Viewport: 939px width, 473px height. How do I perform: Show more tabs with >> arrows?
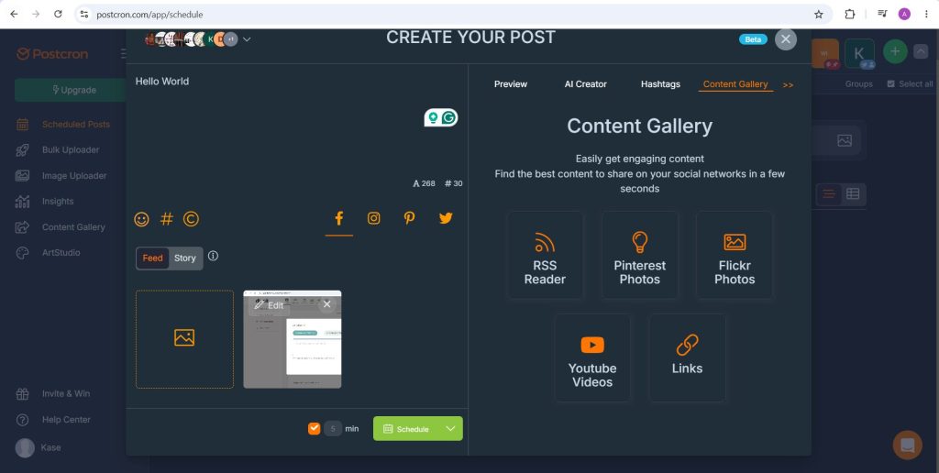click(x=788, y=85)
